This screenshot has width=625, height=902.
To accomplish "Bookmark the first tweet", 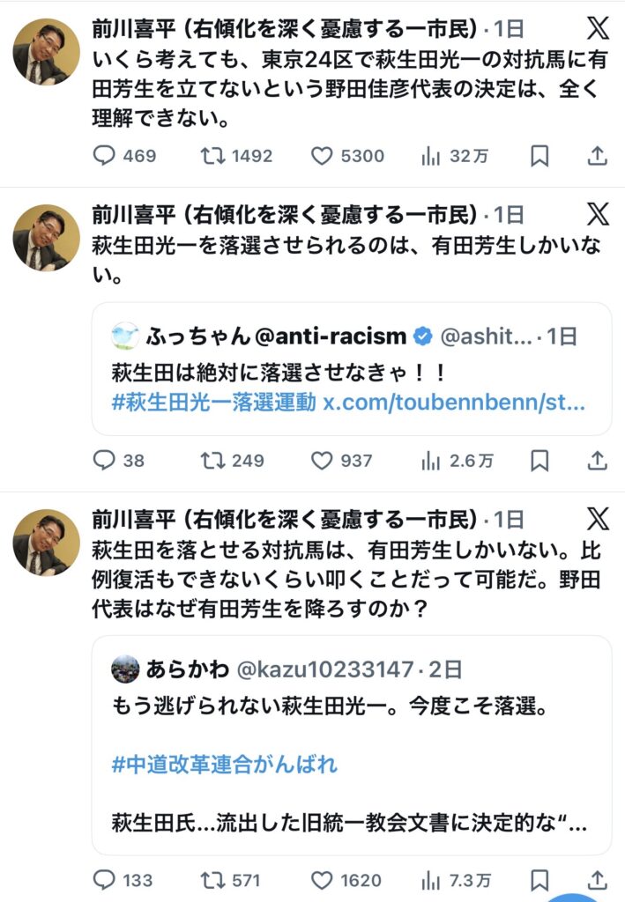I will point(540,156).
